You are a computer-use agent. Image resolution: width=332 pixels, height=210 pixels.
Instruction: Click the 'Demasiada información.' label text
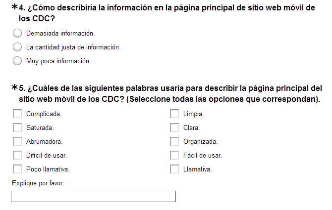click(x=60, y=34)
